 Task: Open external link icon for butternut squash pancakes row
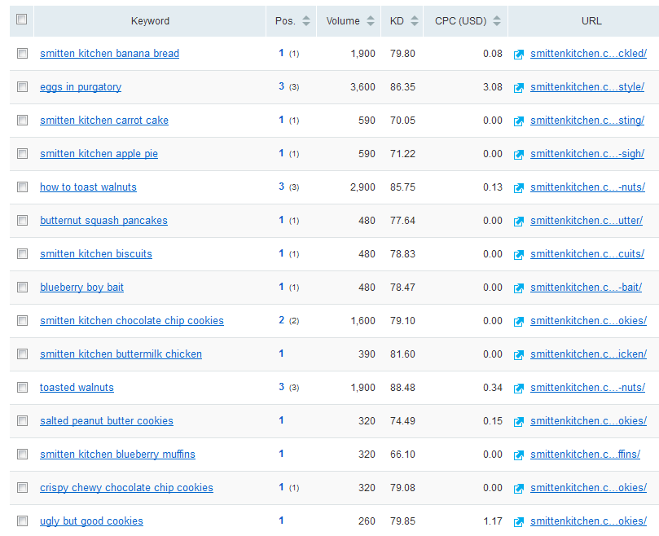[x=519, y=222]
